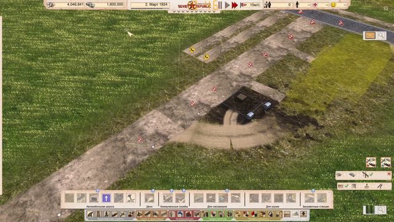The width and height of the screenshot is (394, 222).
Task: Click the blue info badge above Заправочные станции
Action: (313, 191)
